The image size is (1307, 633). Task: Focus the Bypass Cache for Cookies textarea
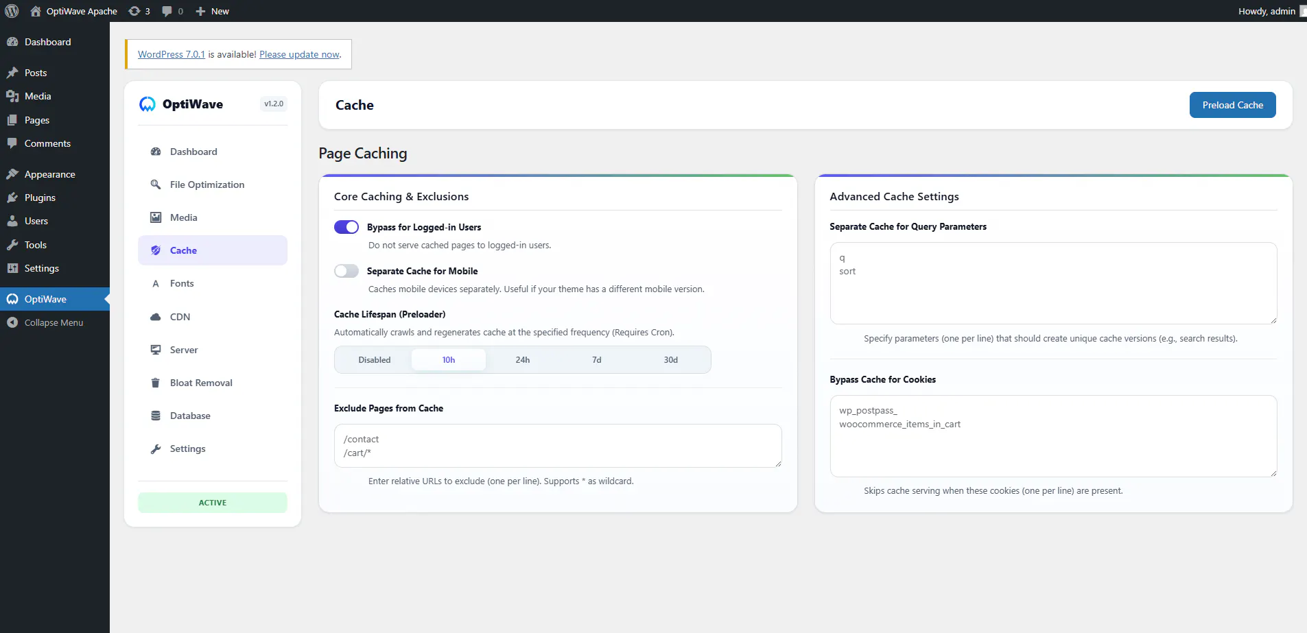(1053, 436)
